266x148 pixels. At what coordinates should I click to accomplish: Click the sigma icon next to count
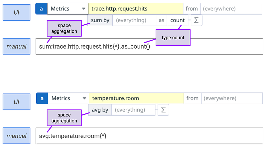point(197,20)
